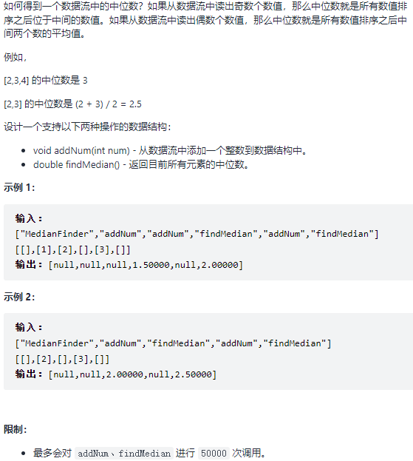Click the '限制:' heading
The image size is (413, 461).
click(x=16, y=429)
